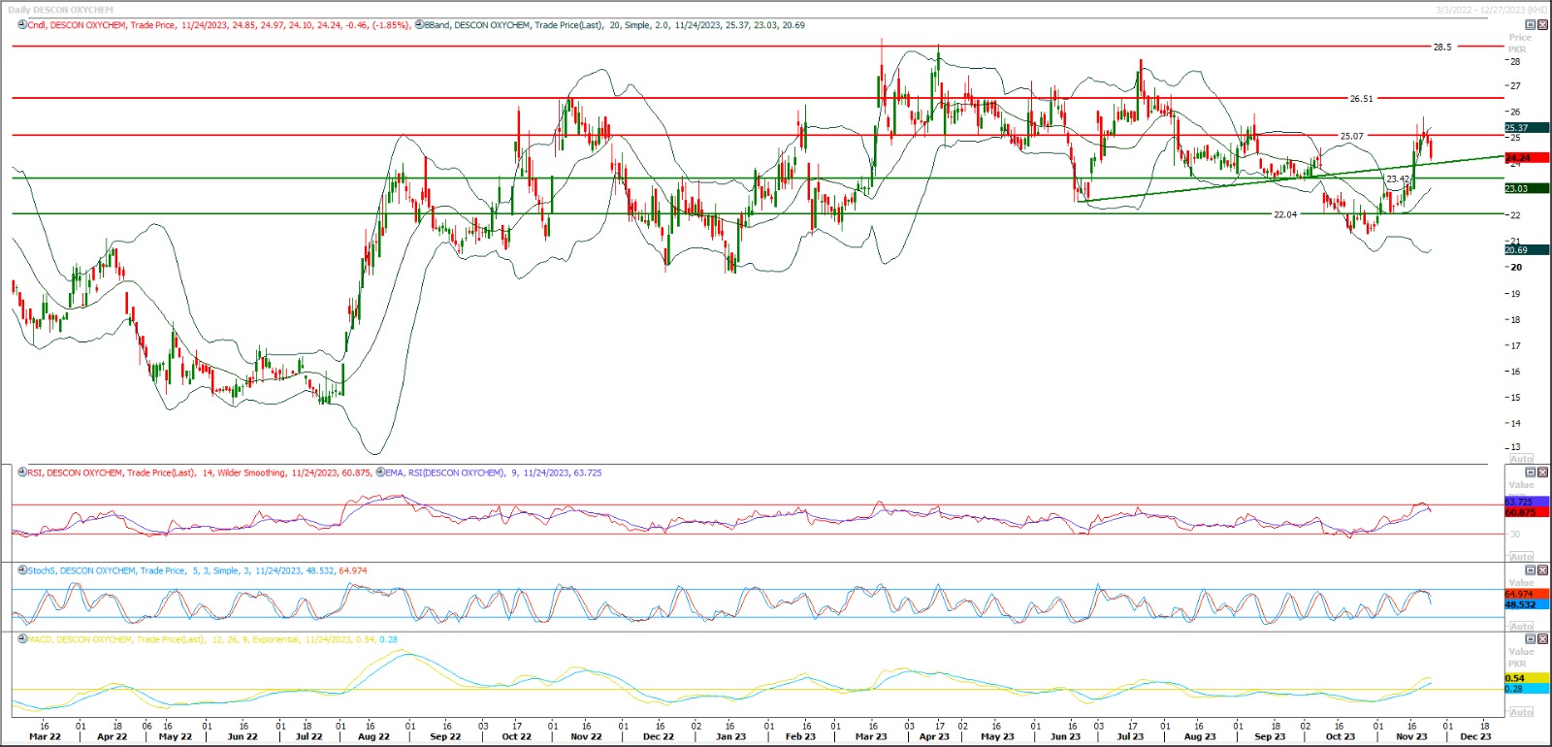Click the Daily DESCON OXYCHEM chart title
1552x747 pixels.
60,10
